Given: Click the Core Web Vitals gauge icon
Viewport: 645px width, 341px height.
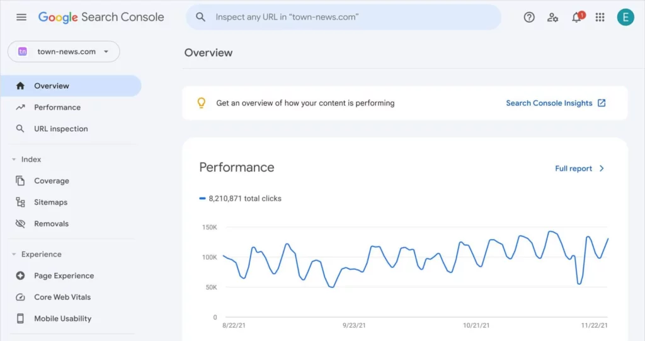Looking at the screenshot, I should 20,297.
